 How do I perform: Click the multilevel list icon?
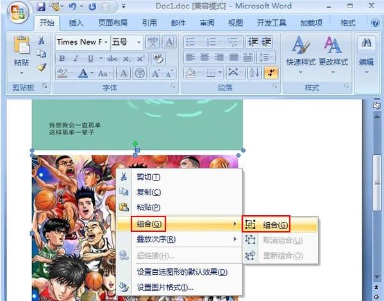[231, 42]
